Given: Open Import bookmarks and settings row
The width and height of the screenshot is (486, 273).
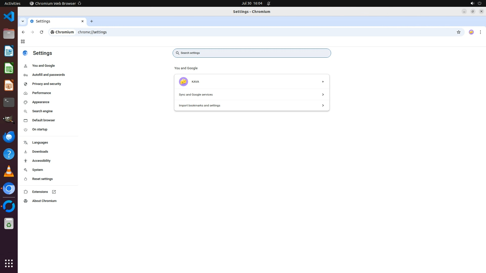Looking at the screenshot, I should point(252,105).
